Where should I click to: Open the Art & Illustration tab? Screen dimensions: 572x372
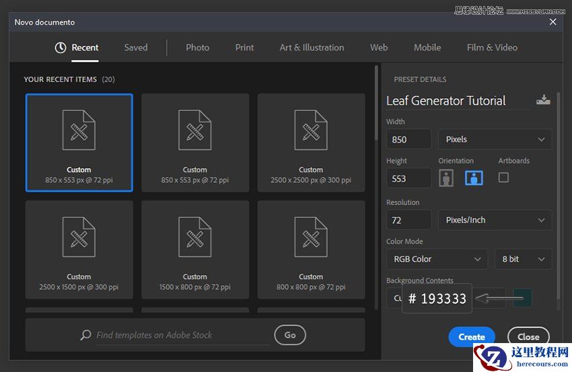312,48
